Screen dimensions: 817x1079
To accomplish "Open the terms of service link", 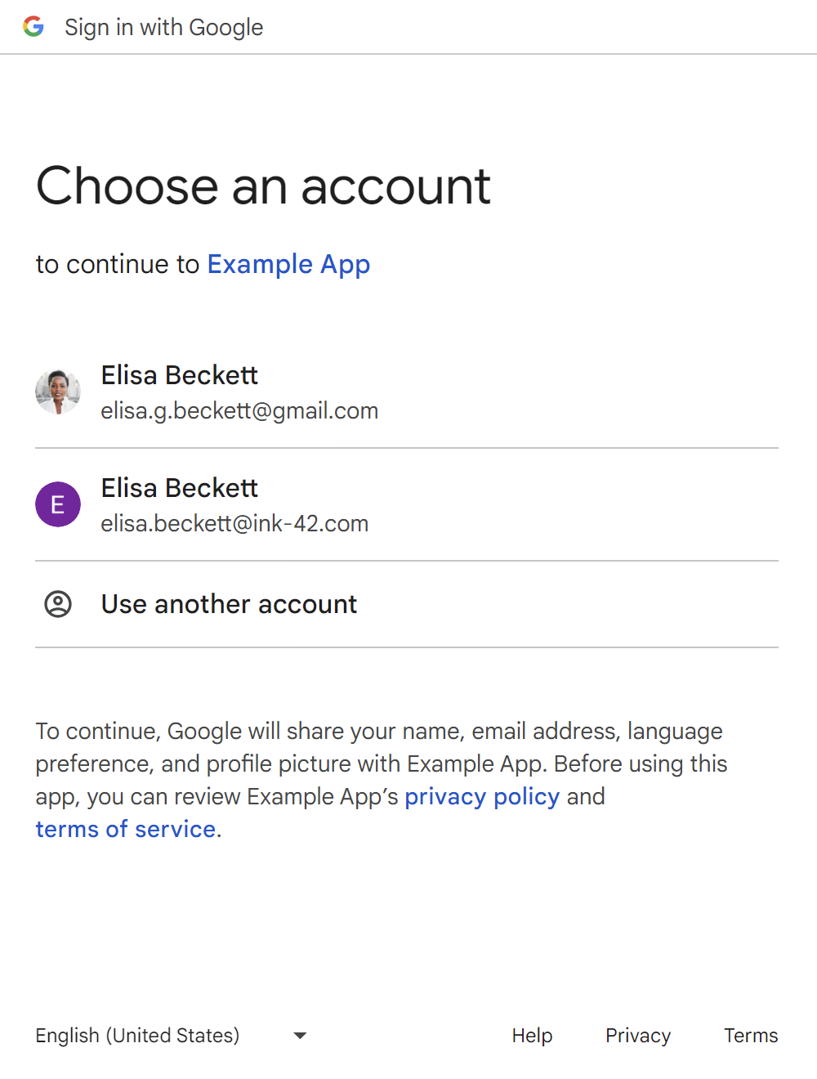I will point(125,829).
